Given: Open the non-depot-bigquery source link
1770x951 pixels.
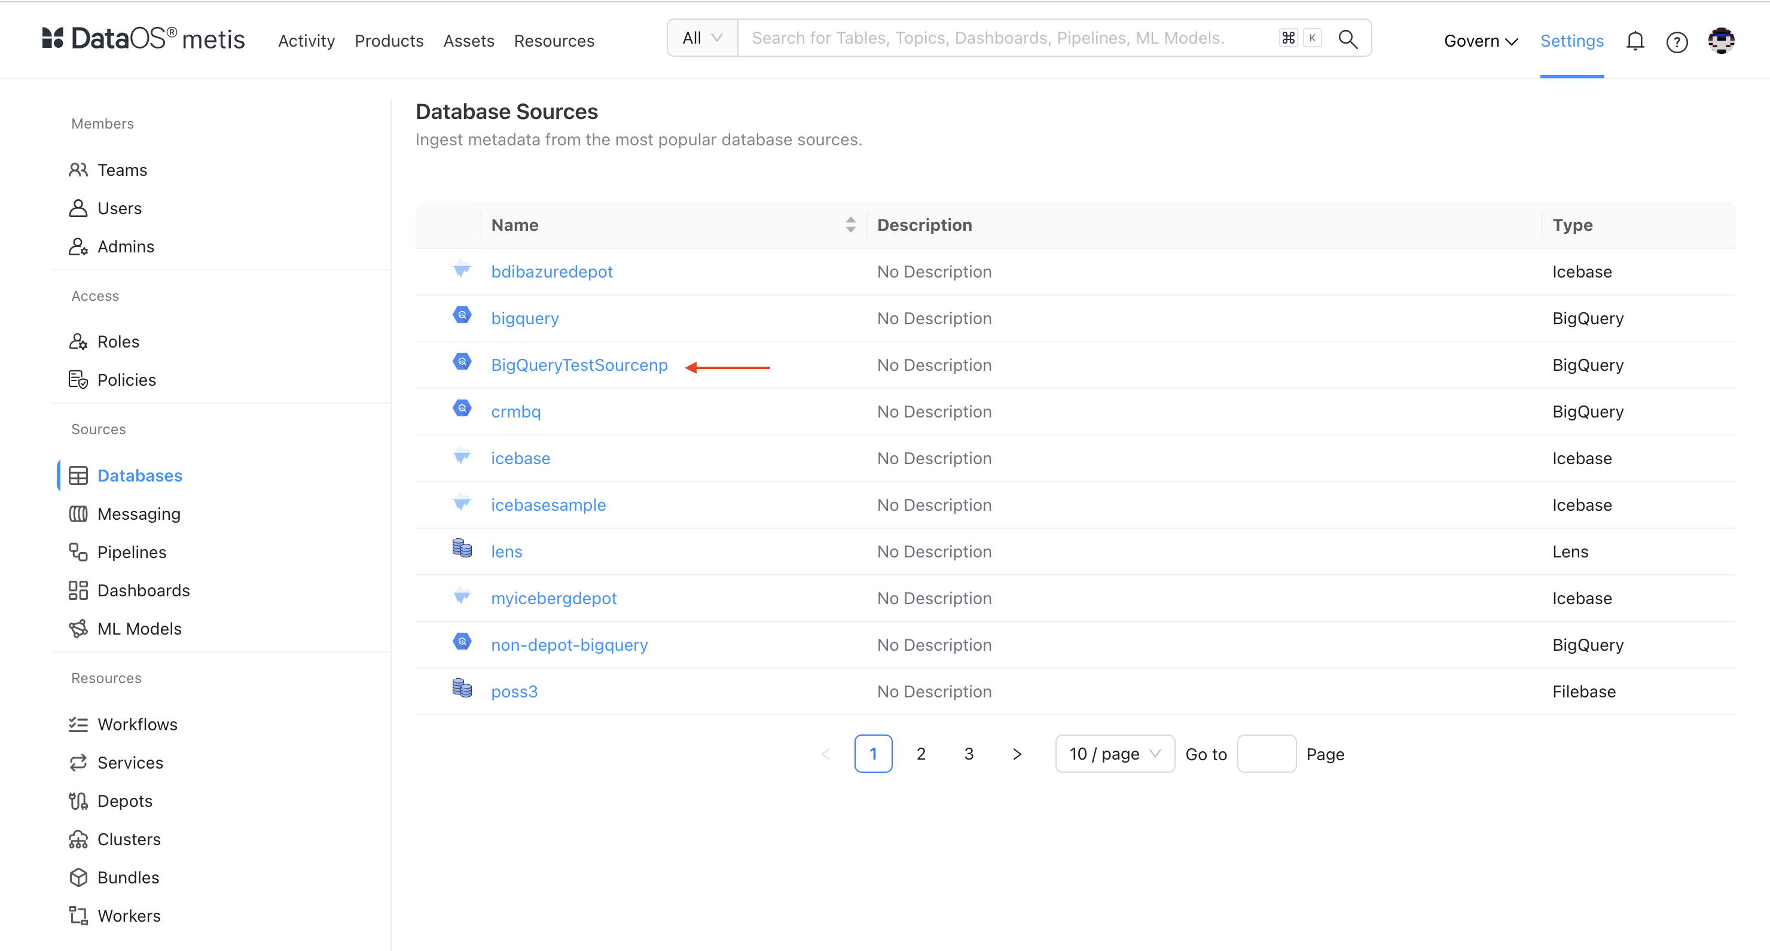Looking at the screenshot, I should coord(570,645).
